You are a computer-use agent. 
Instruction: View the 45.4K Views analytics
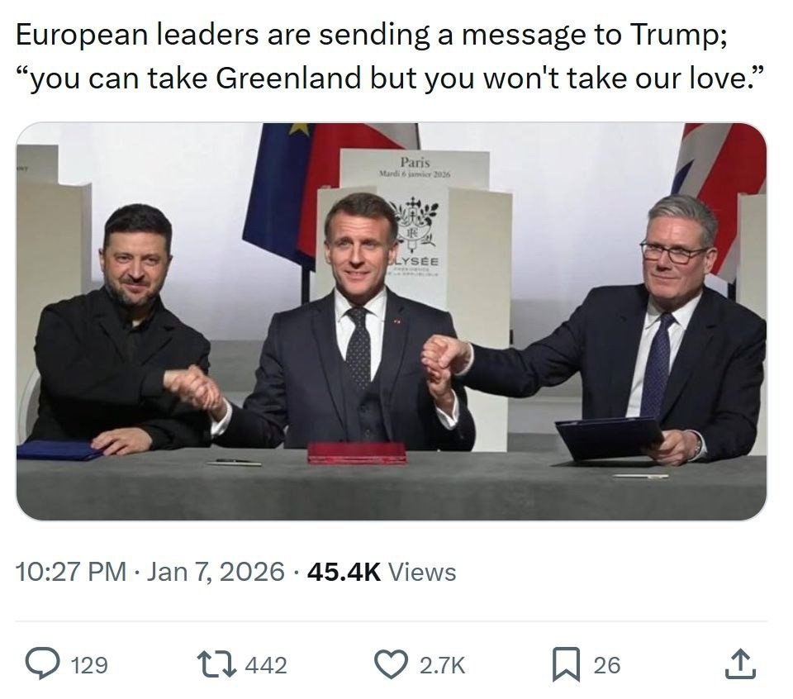tap(381, 571)
